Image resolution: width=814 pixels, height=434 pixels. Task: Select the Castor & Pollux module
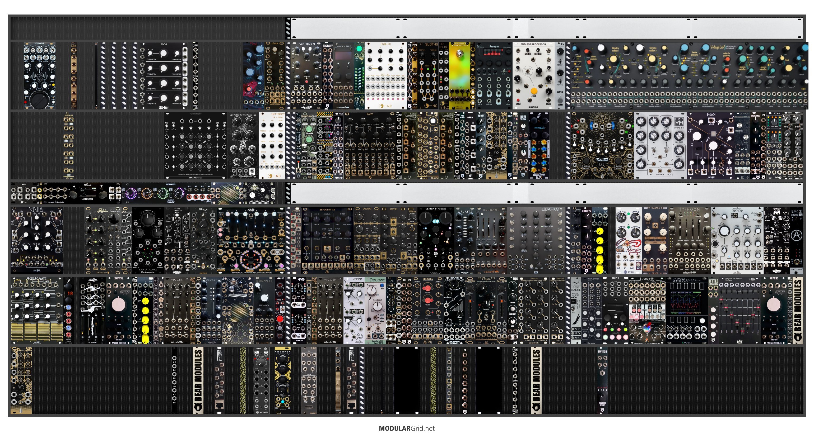pyautogui.click(x=436, y=241)
